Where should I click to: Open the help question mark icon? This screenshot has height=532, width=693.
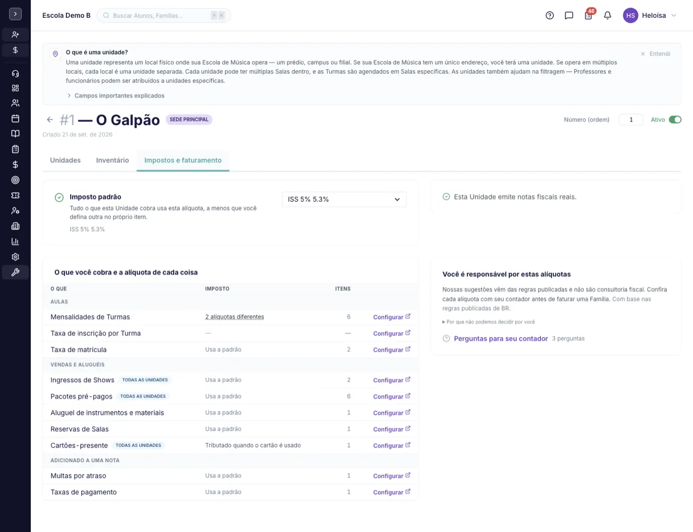(x=549, y=15)
